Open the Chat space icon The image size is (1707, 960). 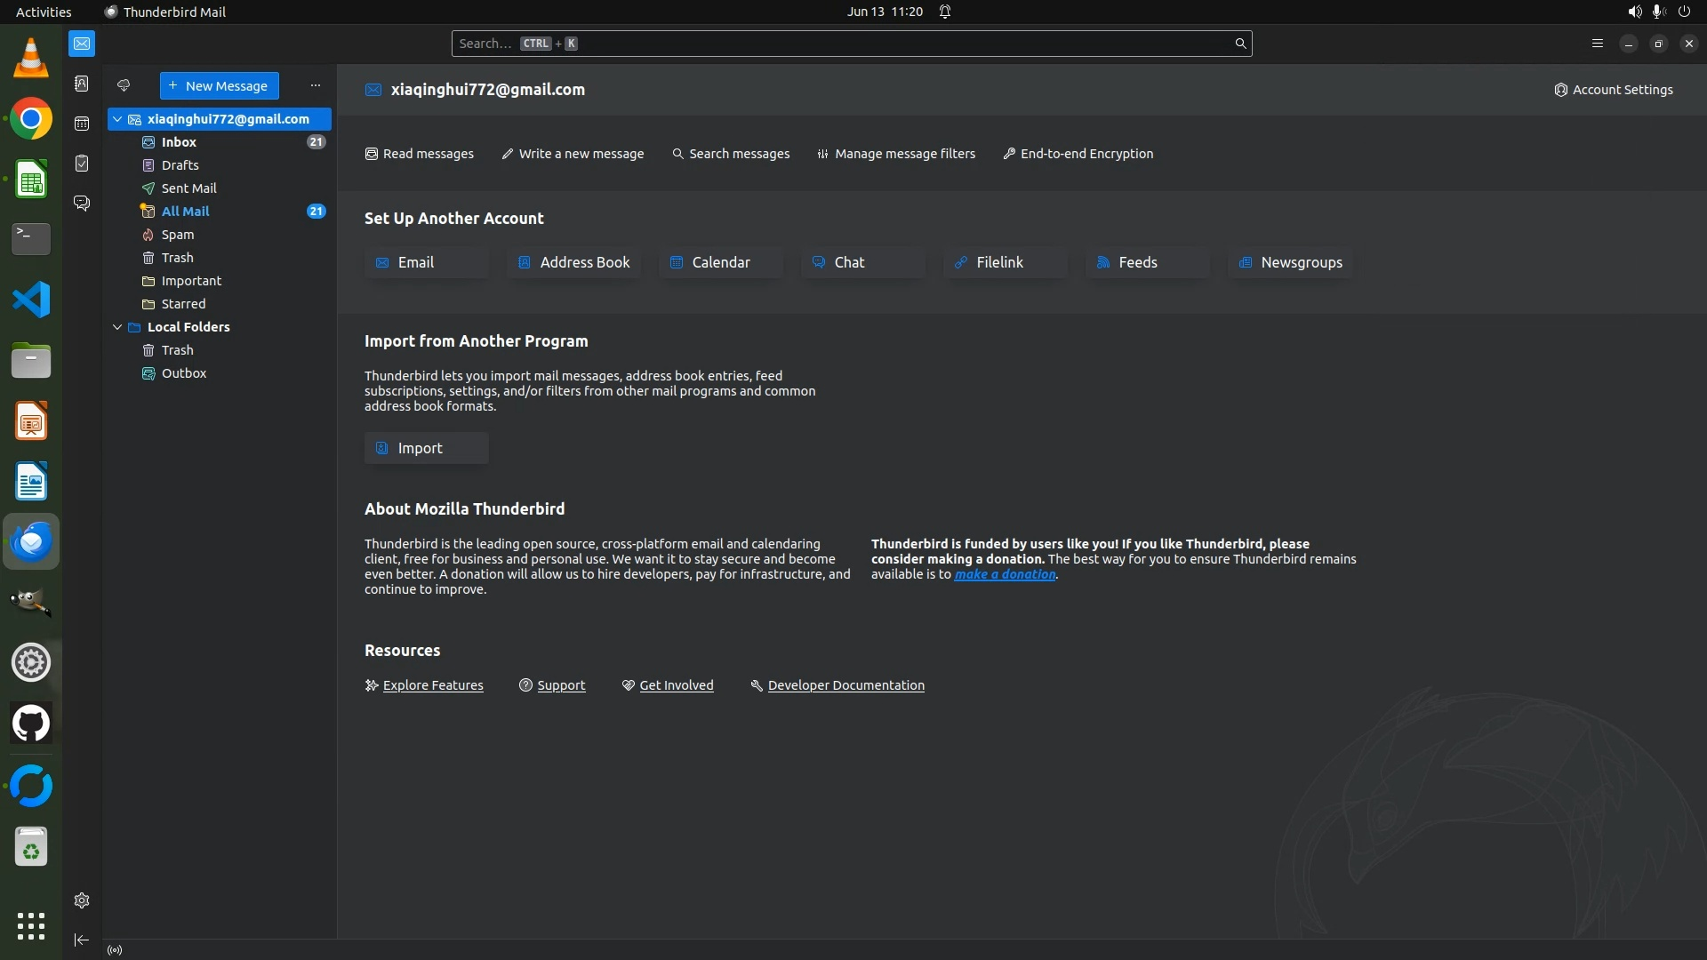[x=82, y=204]
